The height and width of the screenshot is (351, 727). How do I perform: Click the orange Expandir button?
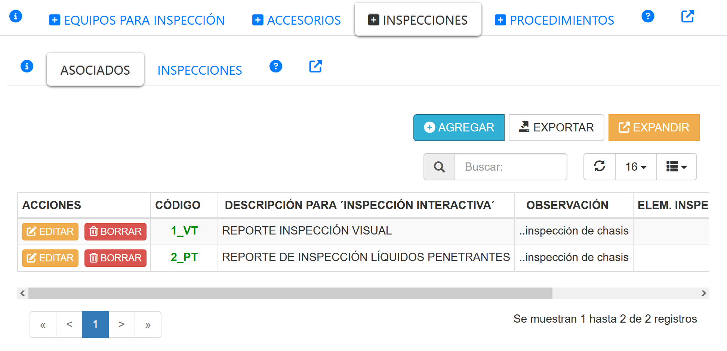(654, 128)
